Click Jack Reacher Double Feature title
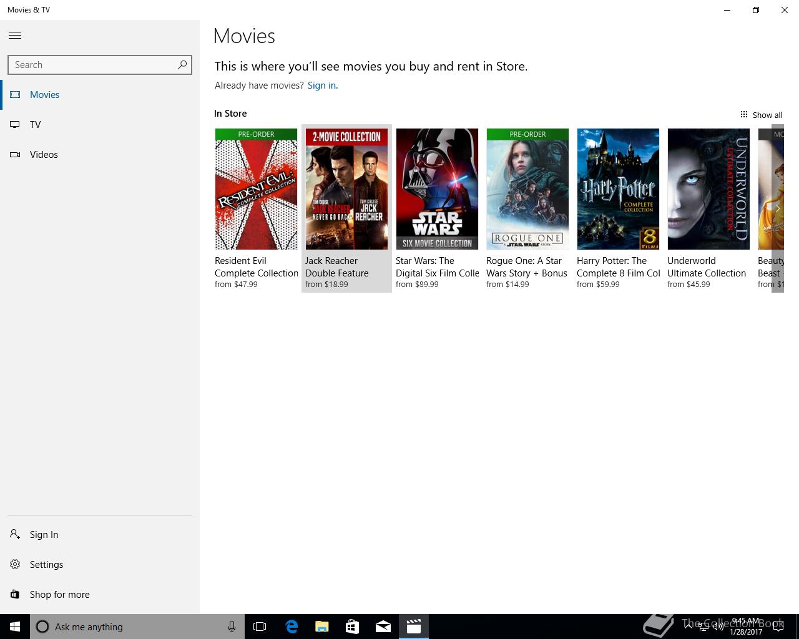 pos(337,267)
